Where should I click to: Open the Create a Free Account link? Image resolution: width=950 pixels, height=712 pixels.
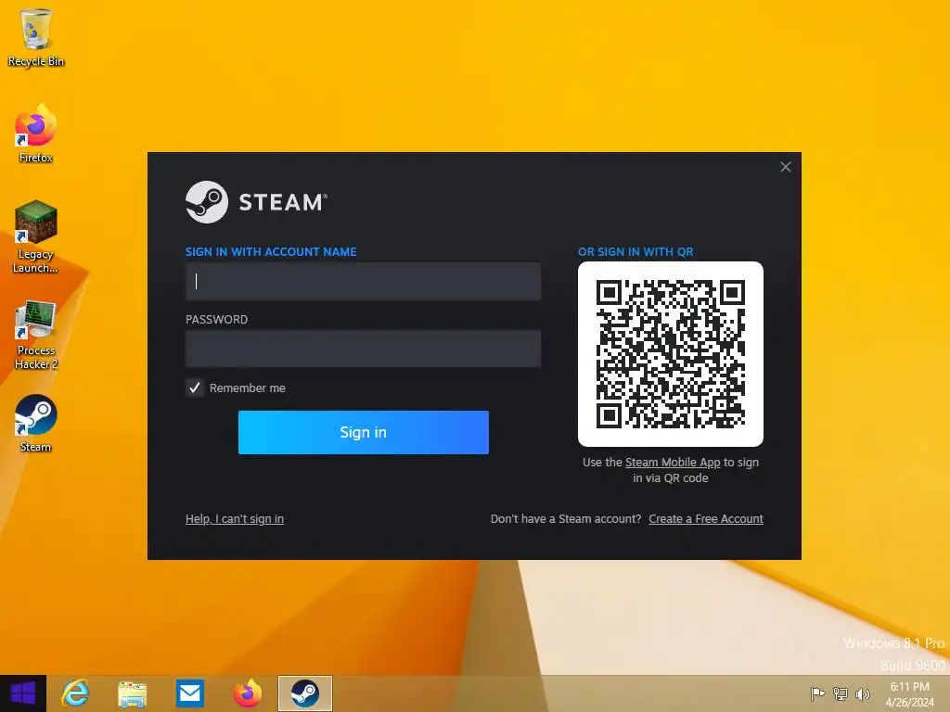click(x=706, y=519)
